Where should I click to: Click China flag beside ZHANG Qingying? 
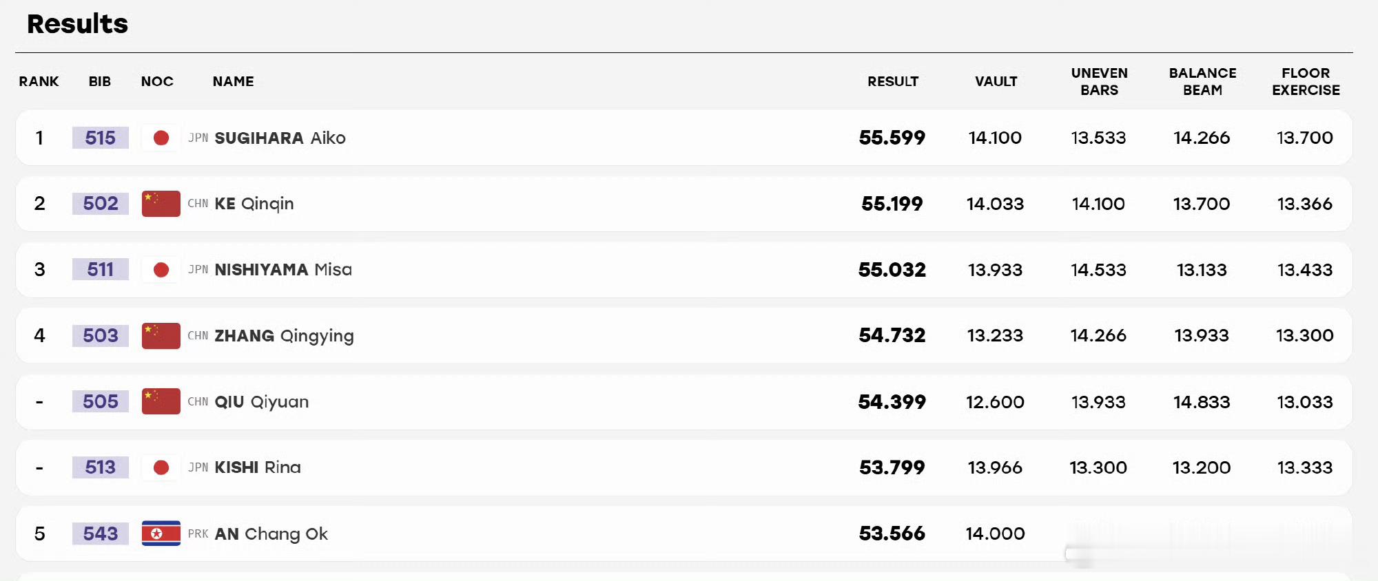pyautogui.click(x=161, y=336)
